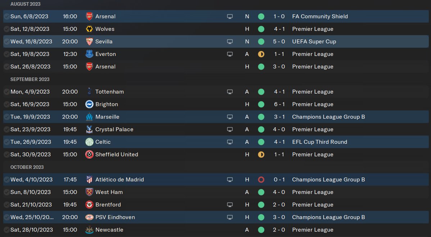This screenshot has height=237, width=431.
Task: Click the TV icon on Tottenham fixture
Action: click(x=230, y=92)
